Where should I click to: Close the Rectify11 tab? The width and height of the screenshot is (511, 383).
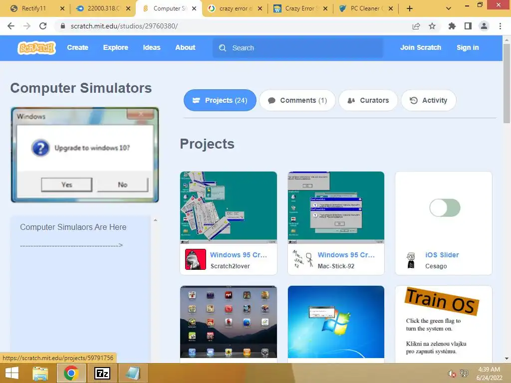pos(62,8)
